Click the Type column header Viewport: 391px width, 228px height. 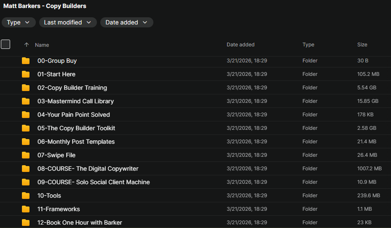(x=308, y=45)
